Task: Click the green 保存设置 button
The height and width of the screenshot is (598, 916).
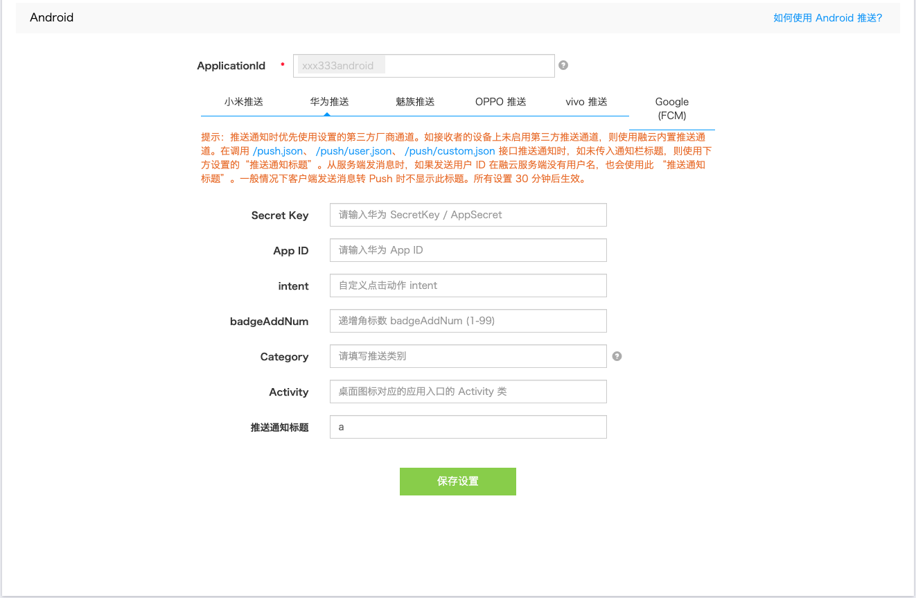Action: point(458,482)
